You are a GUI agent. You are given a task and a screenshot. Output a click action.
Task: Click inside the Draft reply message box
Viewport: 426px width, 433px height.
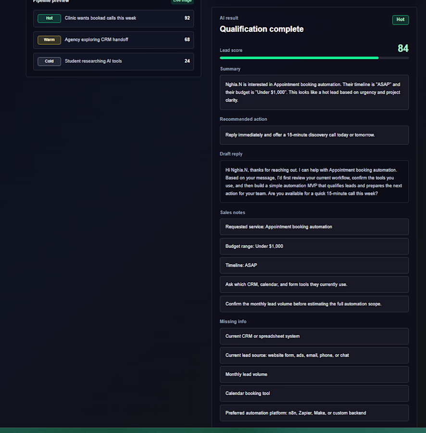tap(314, 181)
